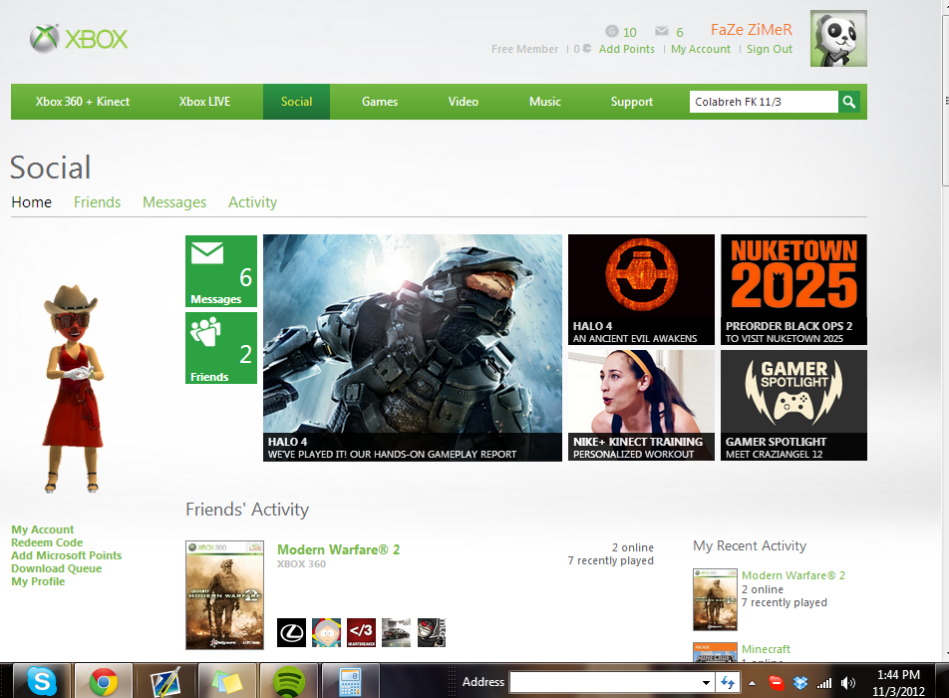Click the Xbox logo
Screen dimensions: 949x698
79,39
